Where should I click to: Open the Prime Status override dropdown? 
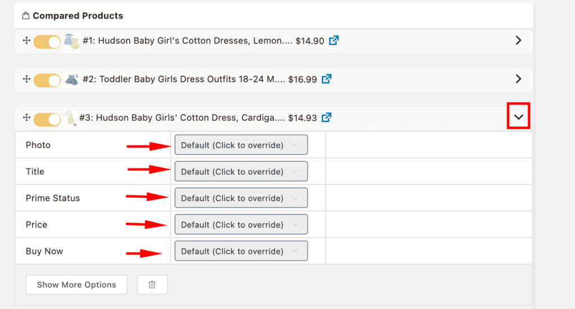(241, 198)
